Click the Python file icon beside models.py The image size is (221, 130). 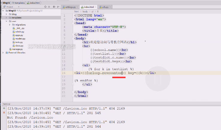click(14, 39)
